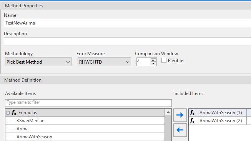Open the Error Measure dropdown
Image resolution: width=251 pixels, height=141 pixels.
(x=104, y=62)
